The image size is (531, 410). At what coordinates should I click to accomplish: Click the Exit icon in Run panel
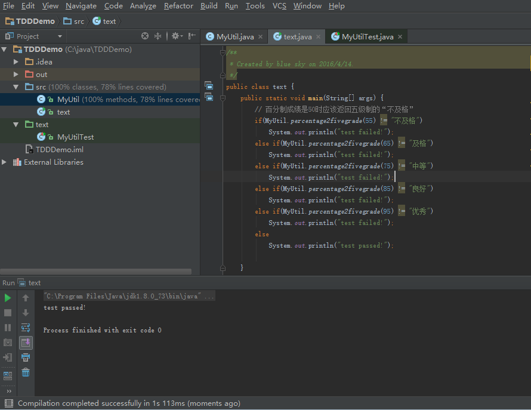coord(7,357)
